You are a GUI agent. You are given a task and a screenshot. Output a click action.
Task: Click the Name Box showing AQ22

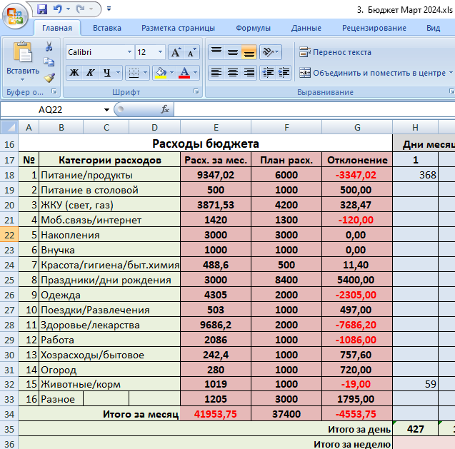(x=51, y=110)
